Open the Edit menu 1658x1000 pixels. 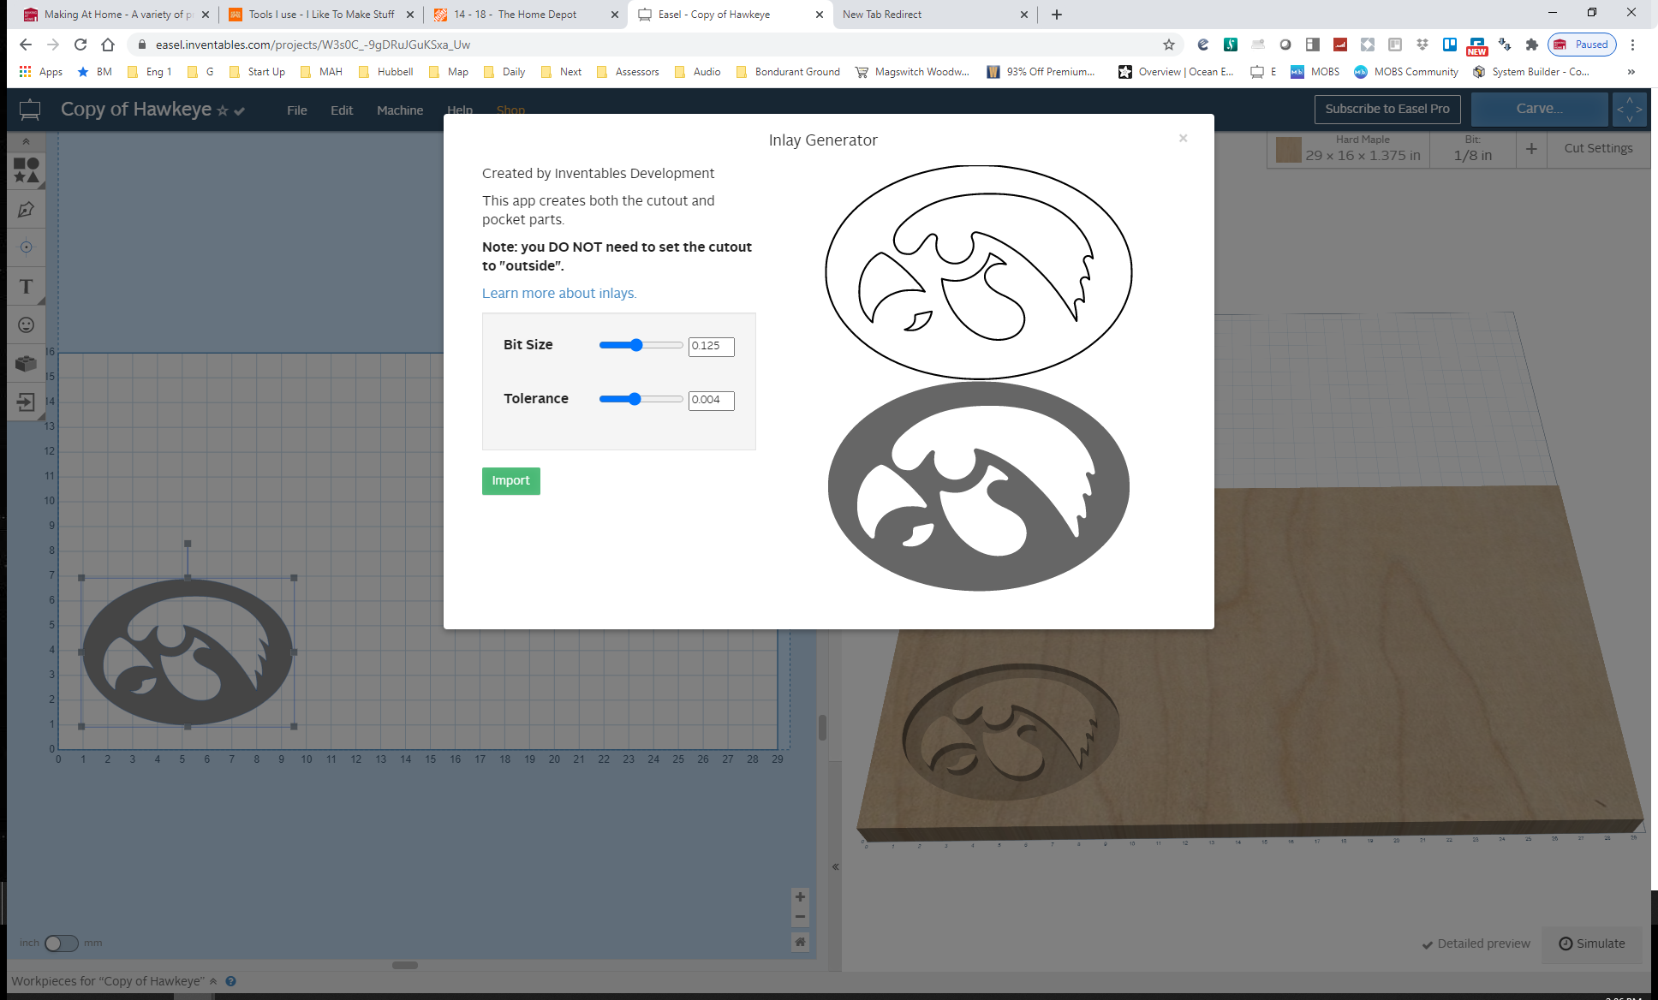click(x=341, y=109)
